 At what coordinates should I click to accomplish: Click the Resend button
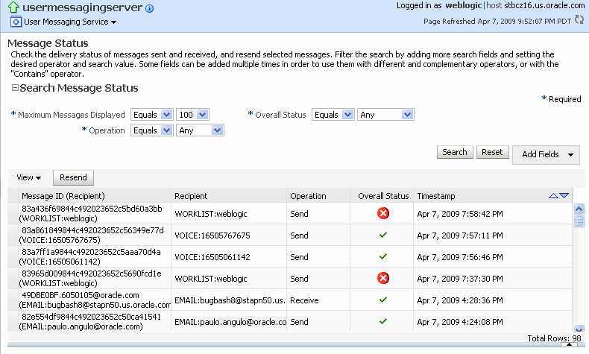(73, 177)
